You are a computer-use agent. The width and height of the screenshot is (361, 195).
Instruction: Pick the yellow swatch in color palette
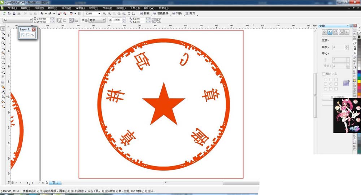point(359,81)
